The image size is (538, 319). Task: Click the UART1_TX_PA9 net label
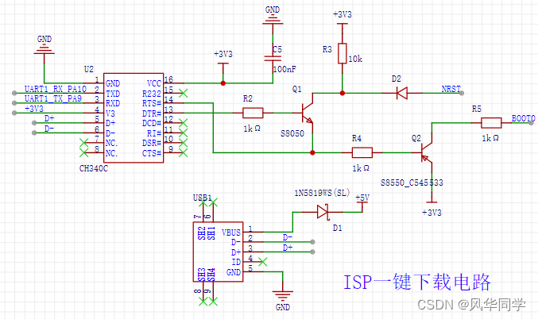click(53, 98)
